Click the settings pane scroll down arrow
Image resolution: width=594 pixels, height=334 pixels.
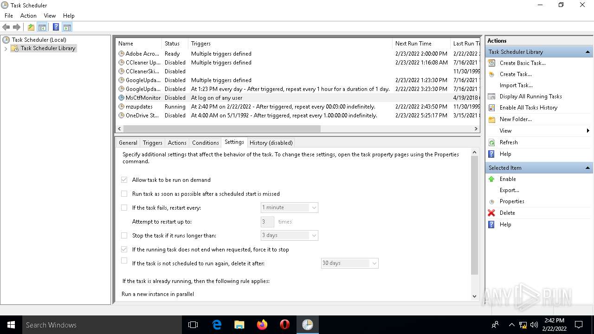(x=474, y=296)
